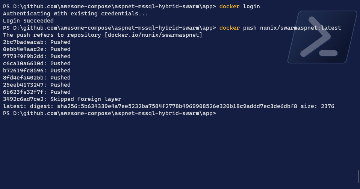Click the vertical scrollbar thumb
The image size is (360, 189).
click(358, 176)
